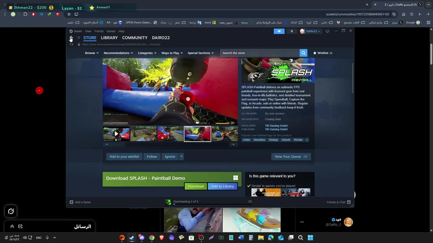The image size is (433, 243).
Task: Click in the Search the store field
Action: pos(260,53)
